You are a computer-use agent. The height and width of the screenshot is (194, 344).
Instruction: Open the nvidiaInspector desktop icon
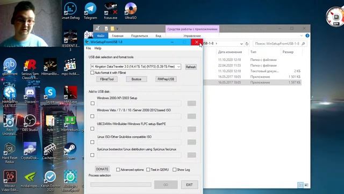30,179
